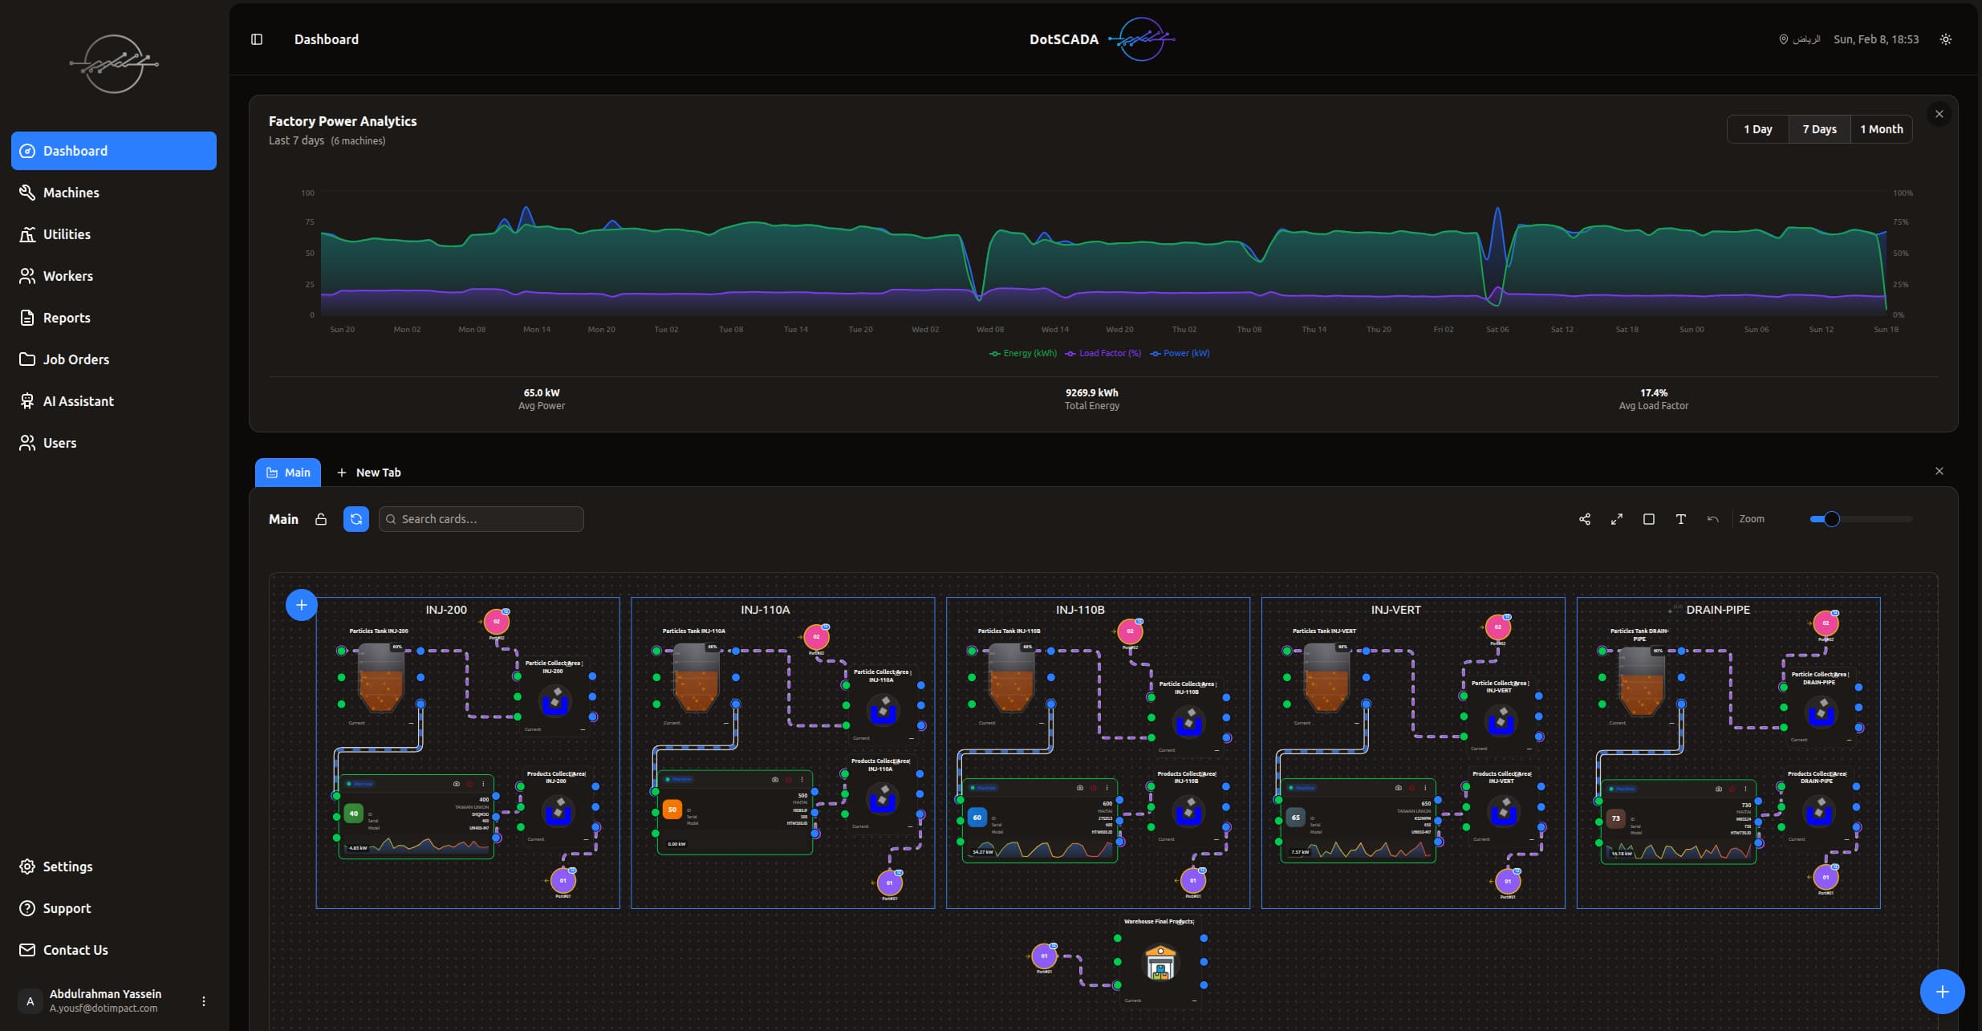Open the user menu next to Abdulrahman Yassein
Viewport: 1982px width, 1031px height.
pos(203,1001)
